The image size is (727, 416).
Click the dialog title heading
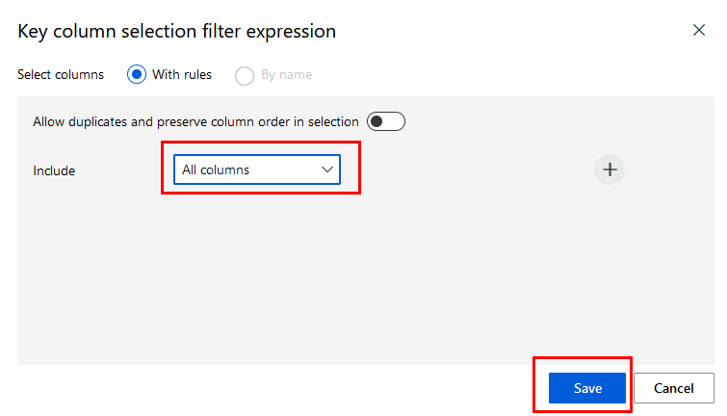click(177, 31)
